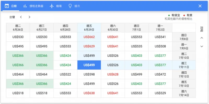Click the bar chart icon for 價格走勢圖
This screenshot has width=209, height=104.
[x=25, y=6]
